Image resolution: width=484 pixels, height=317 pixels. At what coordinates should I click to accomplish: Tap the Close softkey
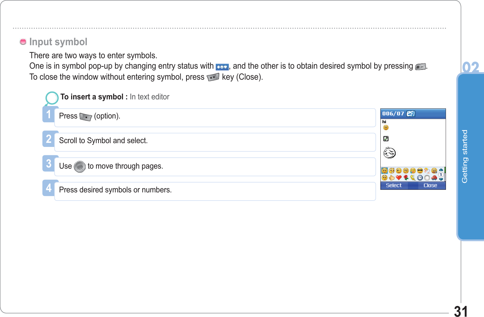tap(430, 185)
